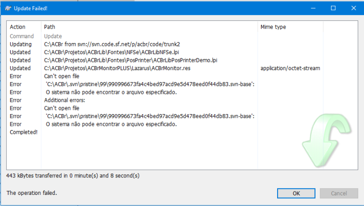Click the OK button

(296, 193)
